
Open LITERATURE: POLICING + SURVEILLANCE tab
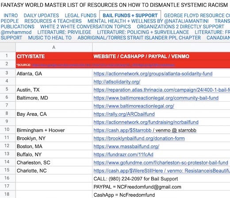pyautogui.click(x=143, y=32)
